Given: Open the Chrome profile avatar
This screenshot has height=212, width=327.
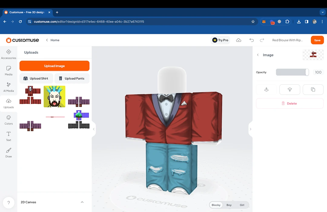Looking at the screenshot, I should pyautogui.click(x=315, y=22).
